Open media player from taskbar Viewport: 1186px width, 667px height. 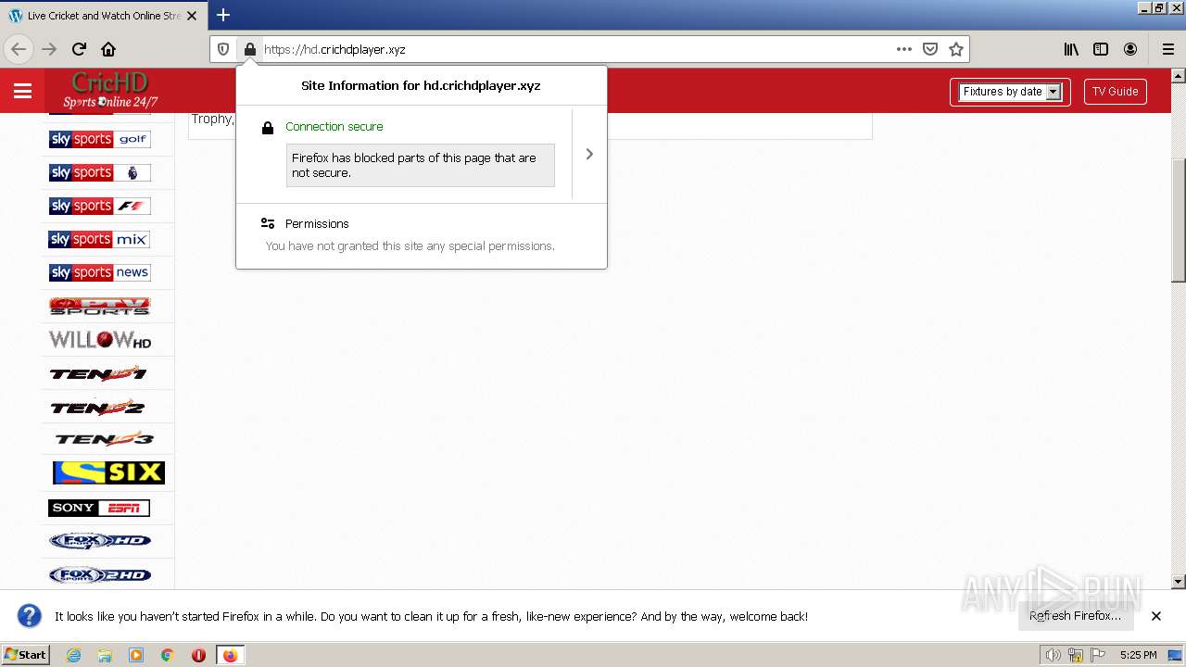[x=136, y=655]
